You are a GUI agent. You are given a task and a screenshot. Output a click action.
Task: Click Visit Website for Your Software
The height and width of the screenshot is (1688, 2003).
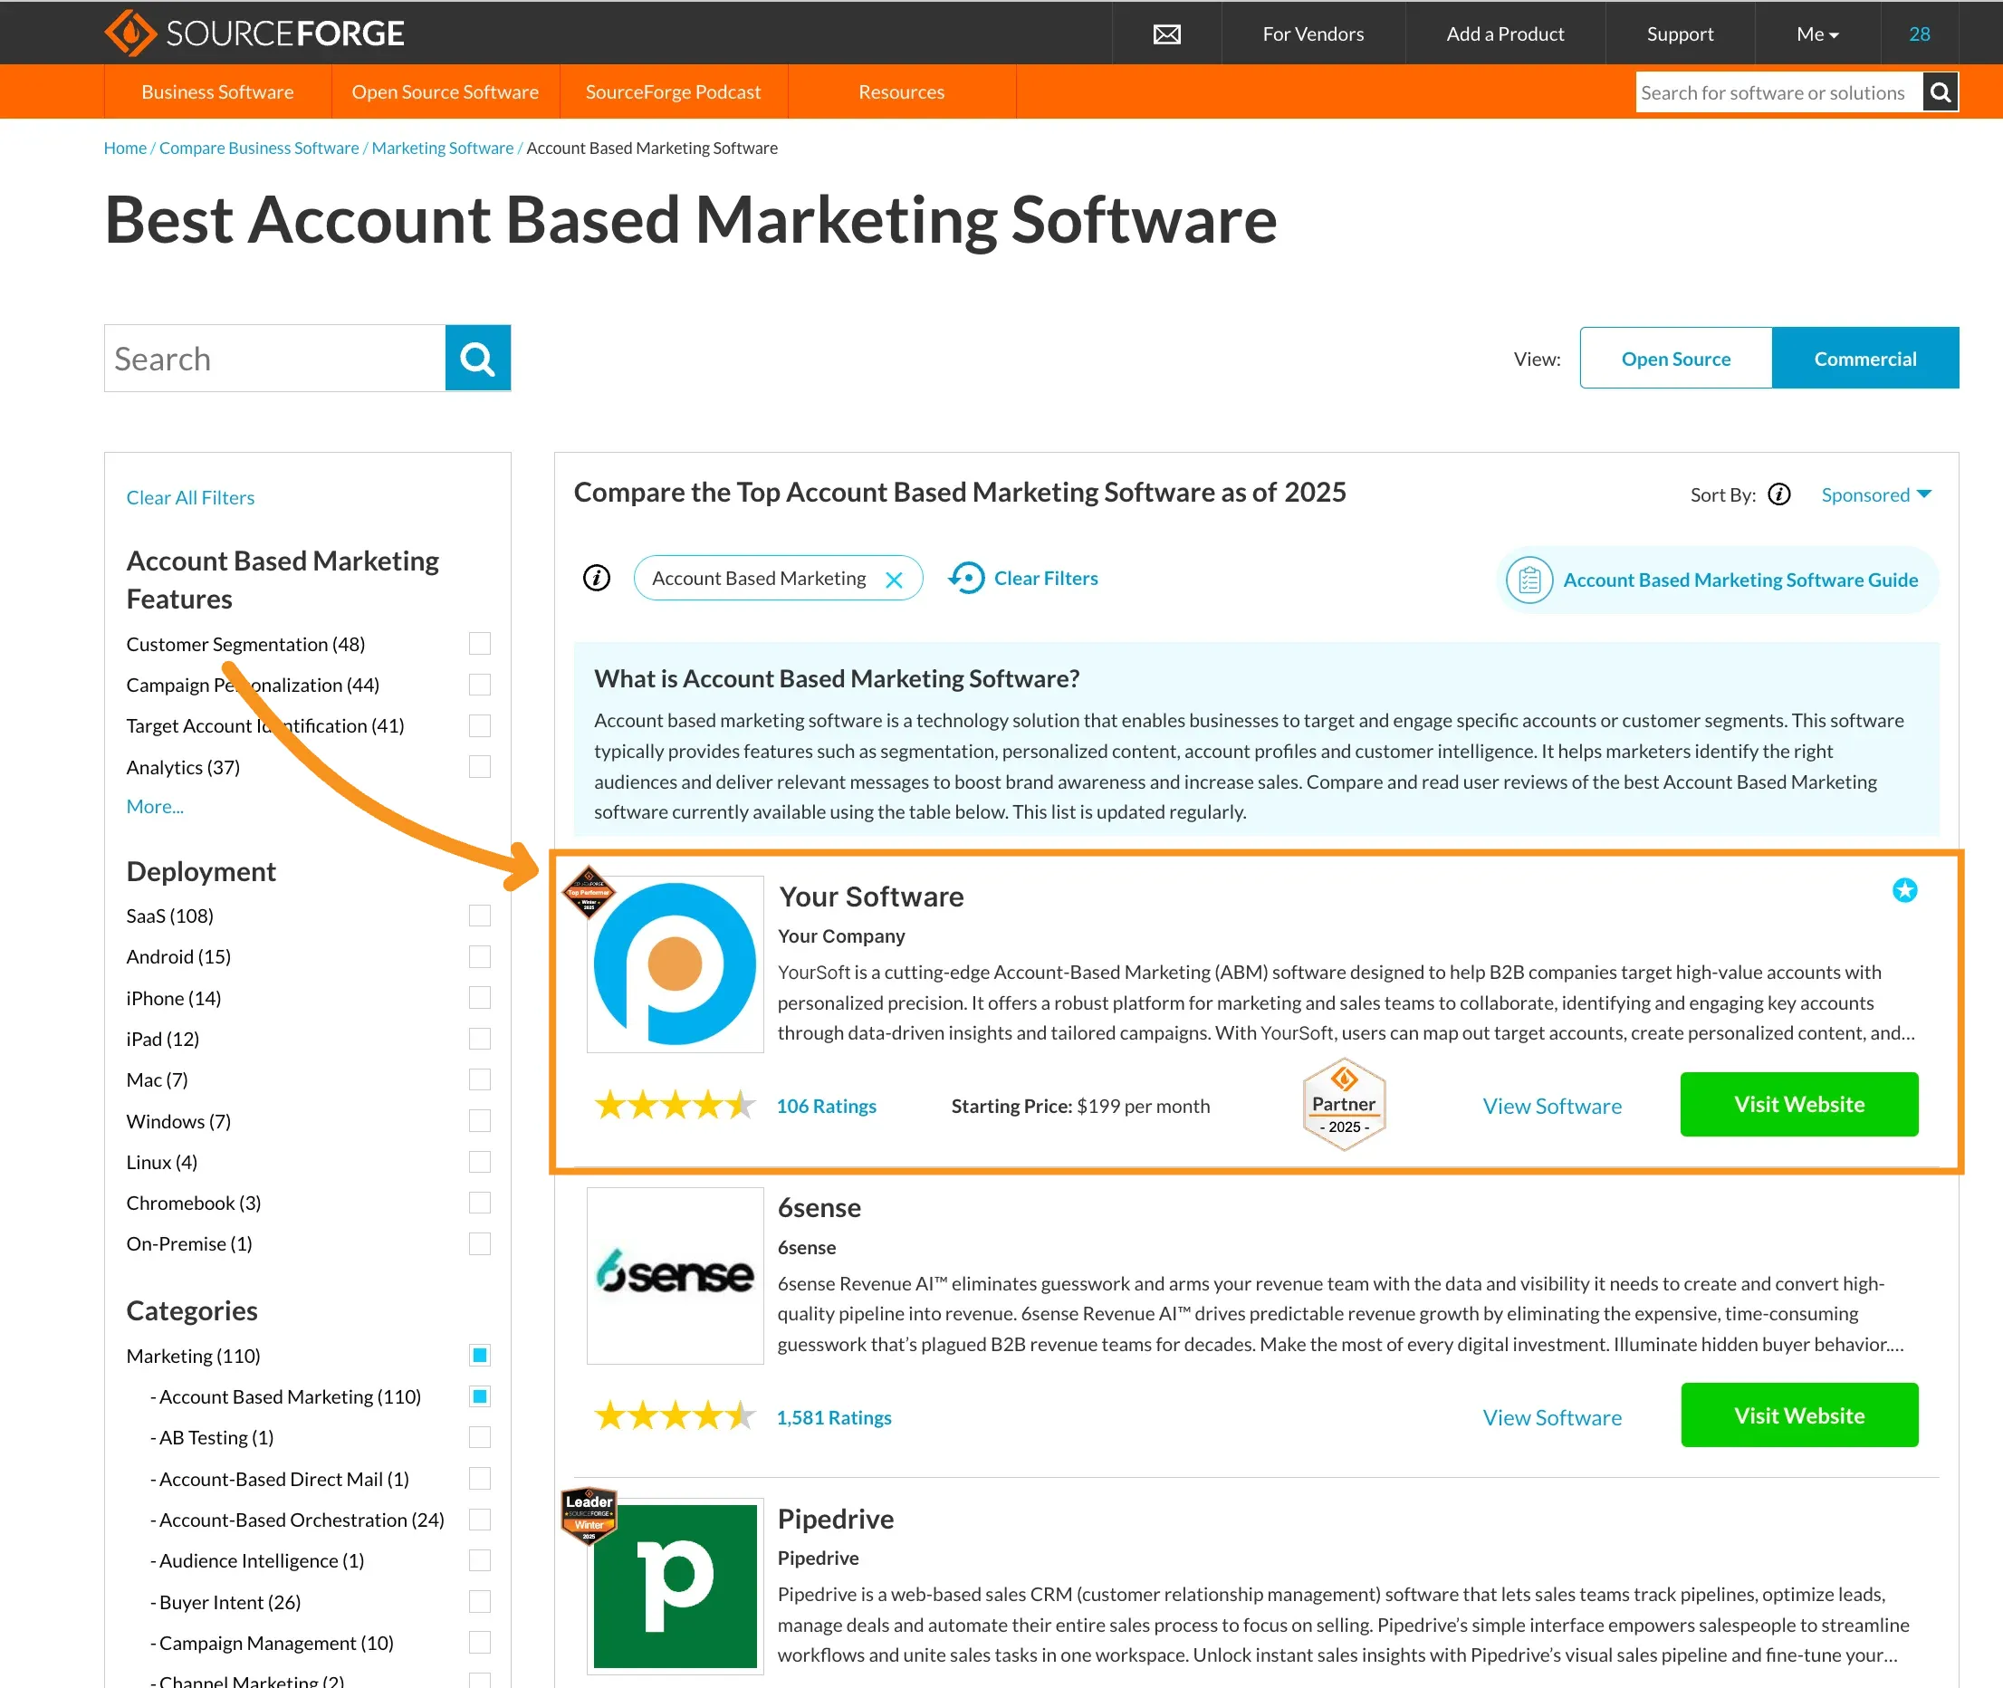(1799, 1104)
